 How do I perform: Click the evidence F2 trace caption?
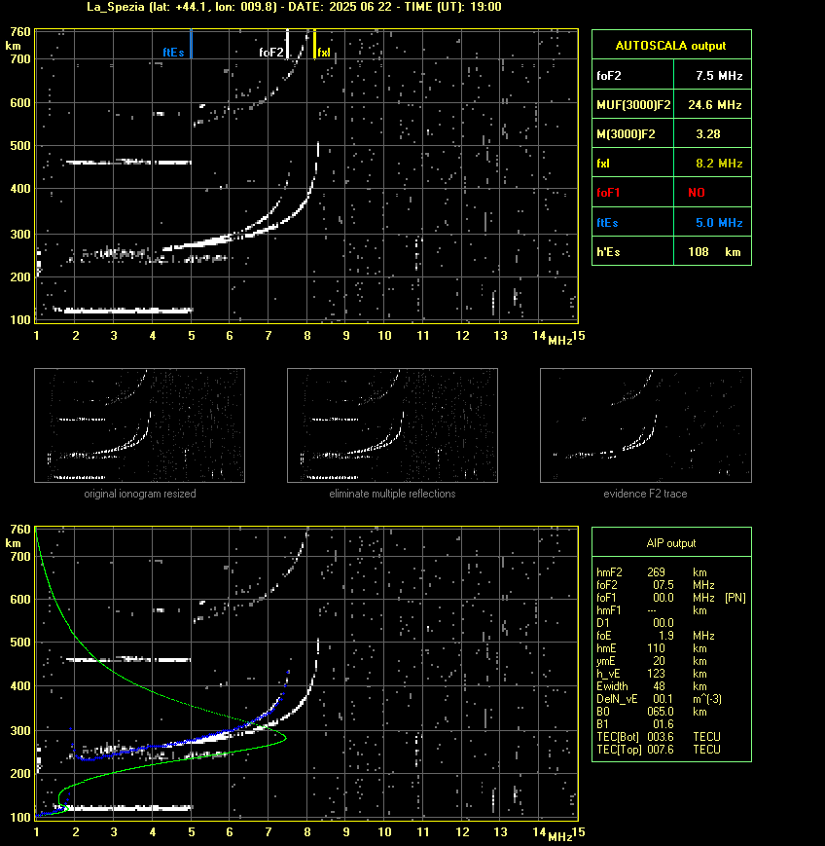[x=645, y=494]
